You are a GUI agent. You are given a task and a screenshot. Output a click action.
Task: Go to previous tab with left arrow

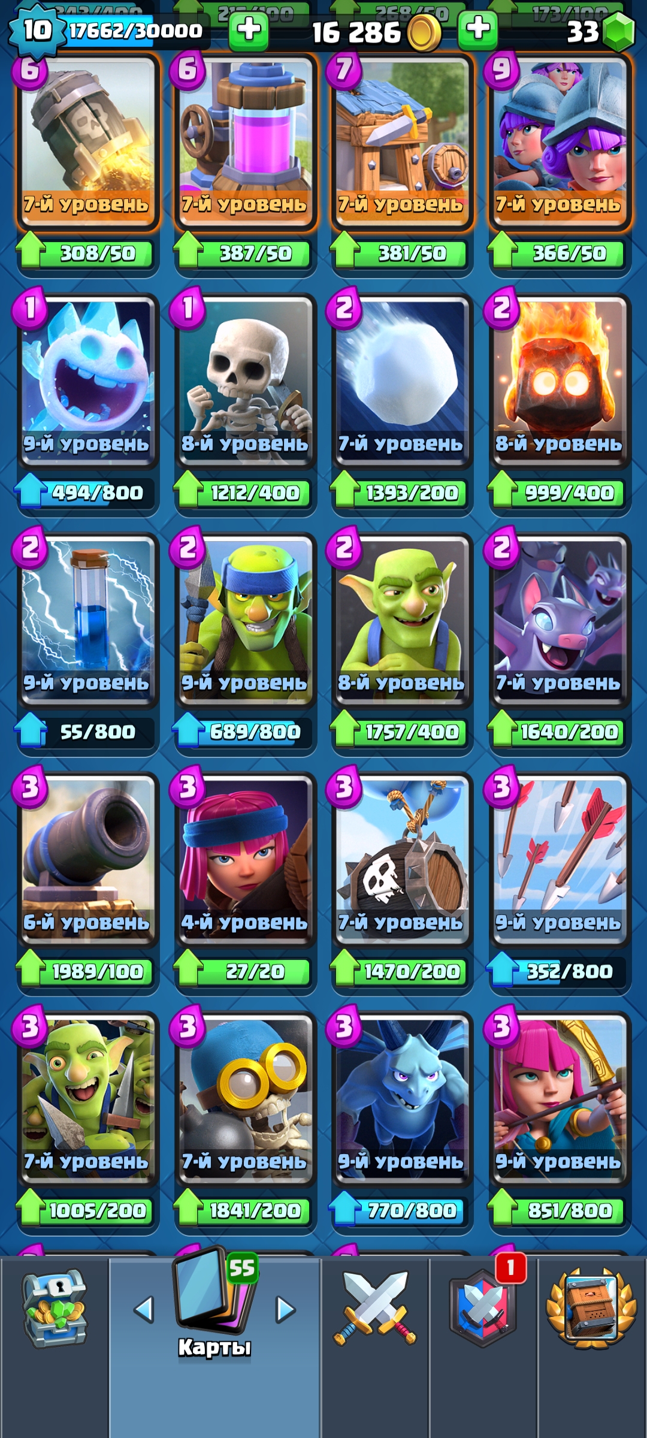pyautogui.click(x=144, y=1309)
